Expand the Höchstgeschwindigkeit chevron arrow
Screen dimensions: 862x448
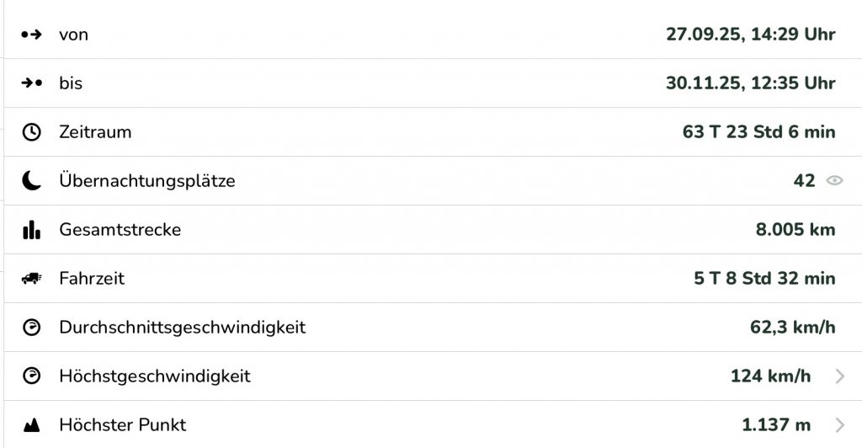839,376
